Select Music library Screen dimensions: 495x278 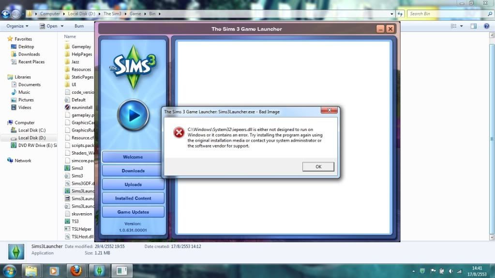pos(24,92)
